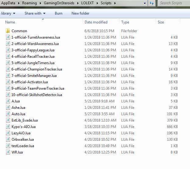Click the date 4/23/2018 12:25 PM
Screen dimensions: 190x169
(x=100, y=152)
